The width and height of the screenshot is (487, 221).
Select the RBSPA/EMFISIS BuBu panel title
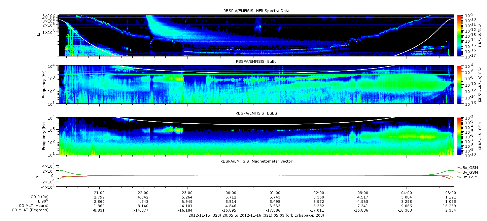tap(256, 114)
